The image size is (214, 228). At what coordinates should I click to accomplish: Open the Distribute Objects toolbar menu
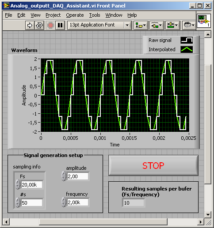[x=157, y=25]
